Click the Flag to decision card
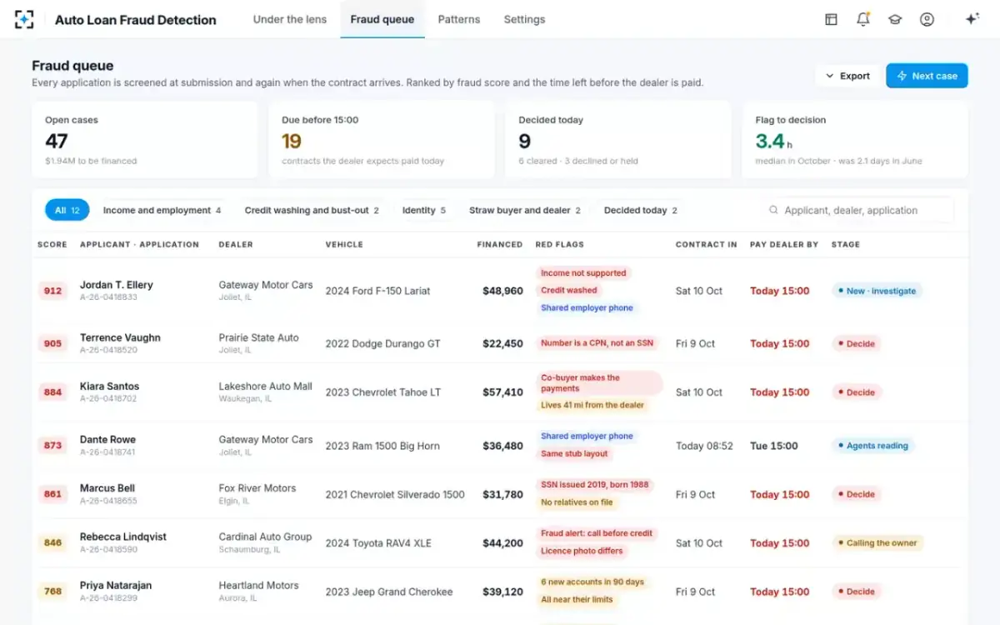Screen dimensions: 1000x625 pyautogui.click(x=855, y=140)
